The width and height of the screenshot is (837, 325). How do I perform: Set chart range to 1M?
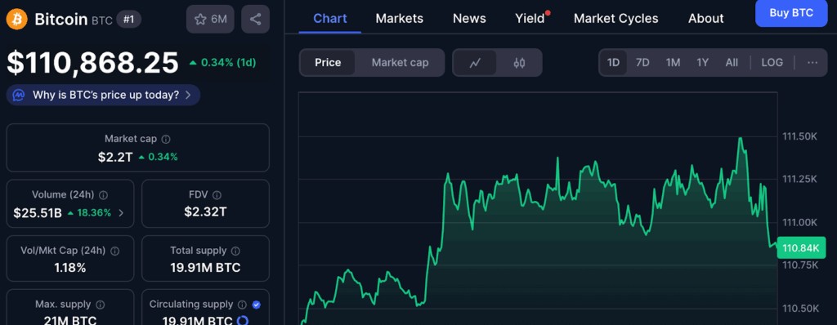point(674,63)
